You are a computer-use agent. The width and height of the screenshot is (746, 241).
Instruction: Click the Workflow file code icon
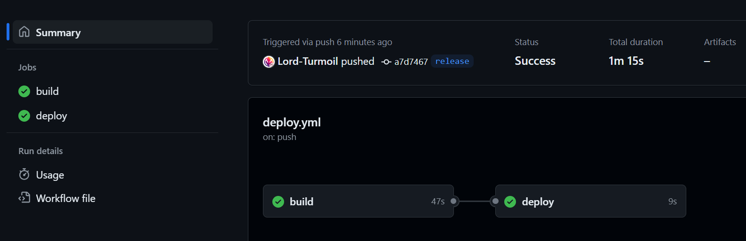click(x=24, y=198)
